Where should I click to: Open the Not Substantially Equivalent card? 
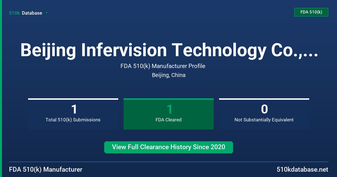pos(264,114)
